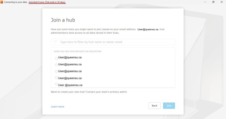Image resolution: width=226 pixels, height=119 pixels.
Task: Minimize the Autodesk Fusion window
Action: [x=205, y=2]
